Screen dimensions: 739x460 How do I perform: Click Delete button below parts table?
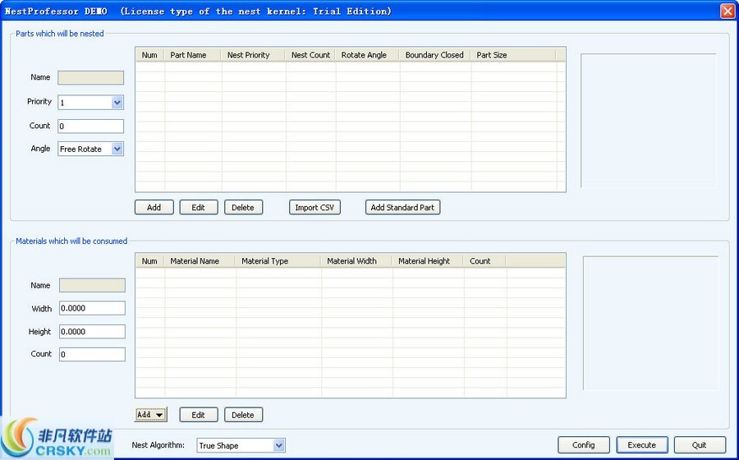point(243,207)
